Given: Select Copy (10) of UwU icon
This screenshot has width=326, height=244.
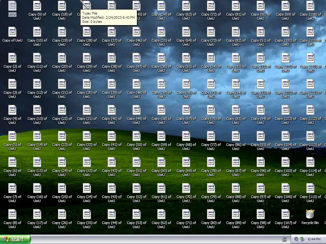Looking at the screenshot, I should click(37, 32).
